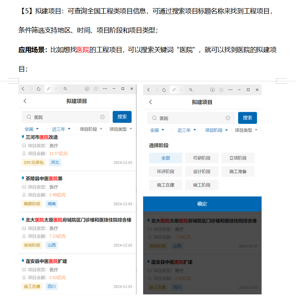Viewport: 296px width, 303px height.
Task: Open the 茶陵县中医医院 project entry
Action: click(x=44, y=179)
